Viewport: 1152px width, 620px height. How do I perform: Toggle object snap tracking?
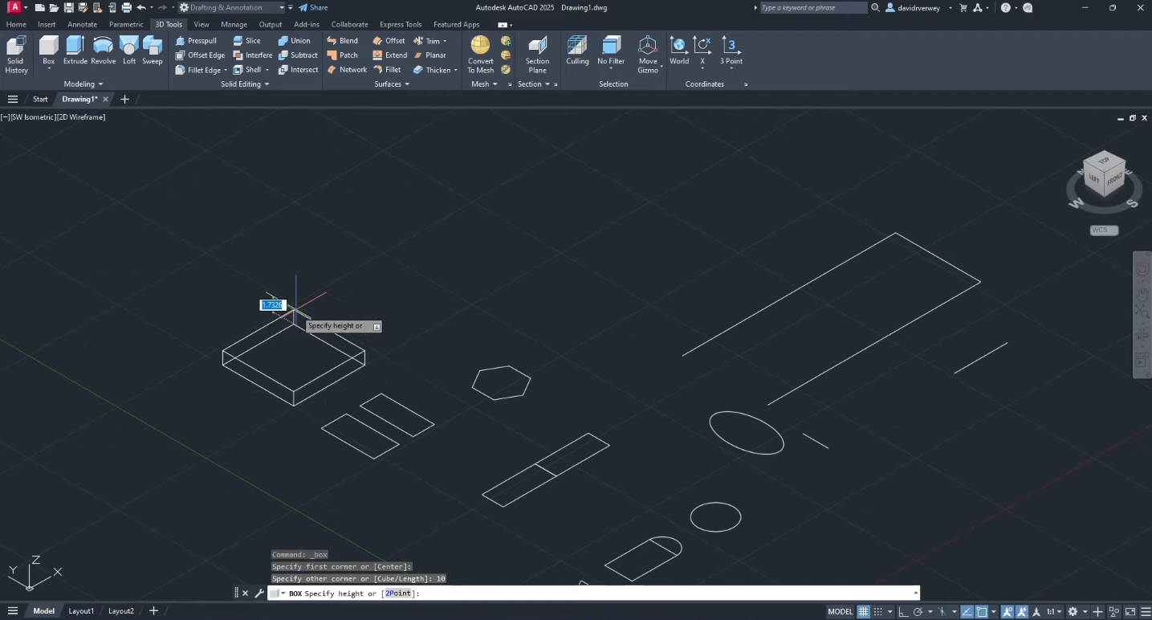[x=967, y=611]
